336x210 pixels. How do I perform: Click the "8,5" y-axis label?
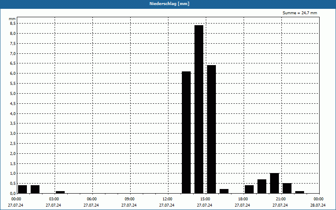[13, 24]
